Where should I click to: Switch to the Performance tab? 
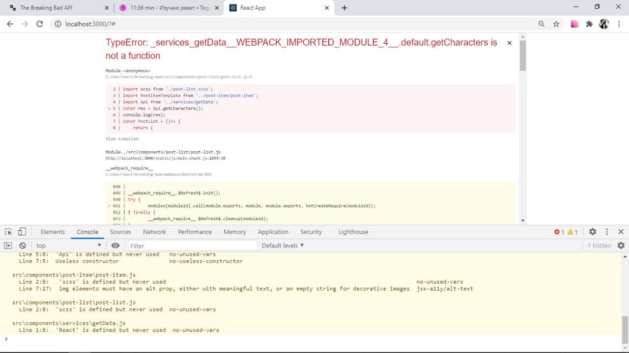(x=195, y=232)
